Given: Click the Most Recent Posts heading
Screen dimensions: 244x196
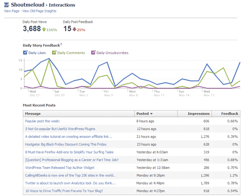Looking at the screenshot, I should 39,105.
